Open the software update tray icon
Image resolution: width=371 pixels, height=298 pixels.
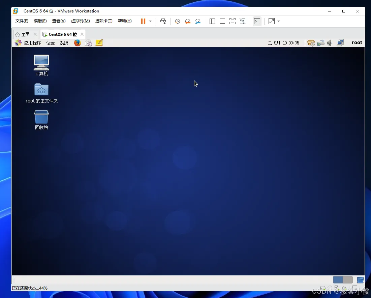coord(311,43)
